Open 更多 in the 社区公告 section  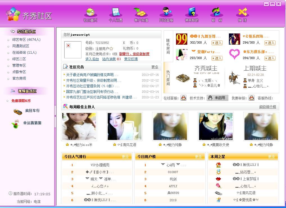155,67
